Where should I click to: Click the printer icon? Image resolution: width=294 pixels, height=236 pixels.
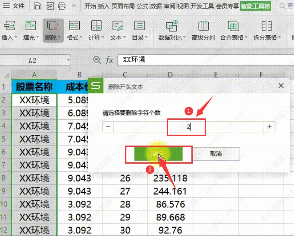click(62, 6)
